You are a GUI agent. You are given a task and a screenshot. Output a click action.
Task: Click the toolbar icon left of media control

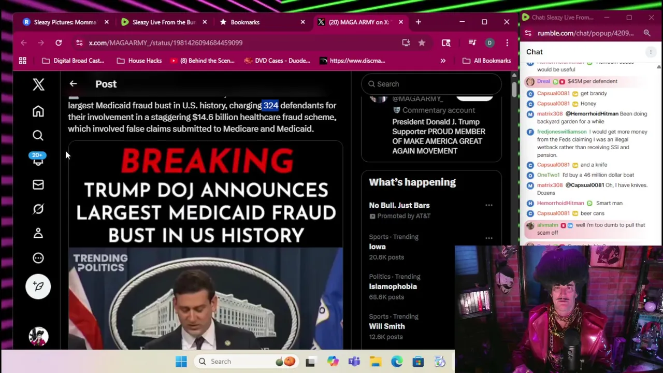coord(446,42)
